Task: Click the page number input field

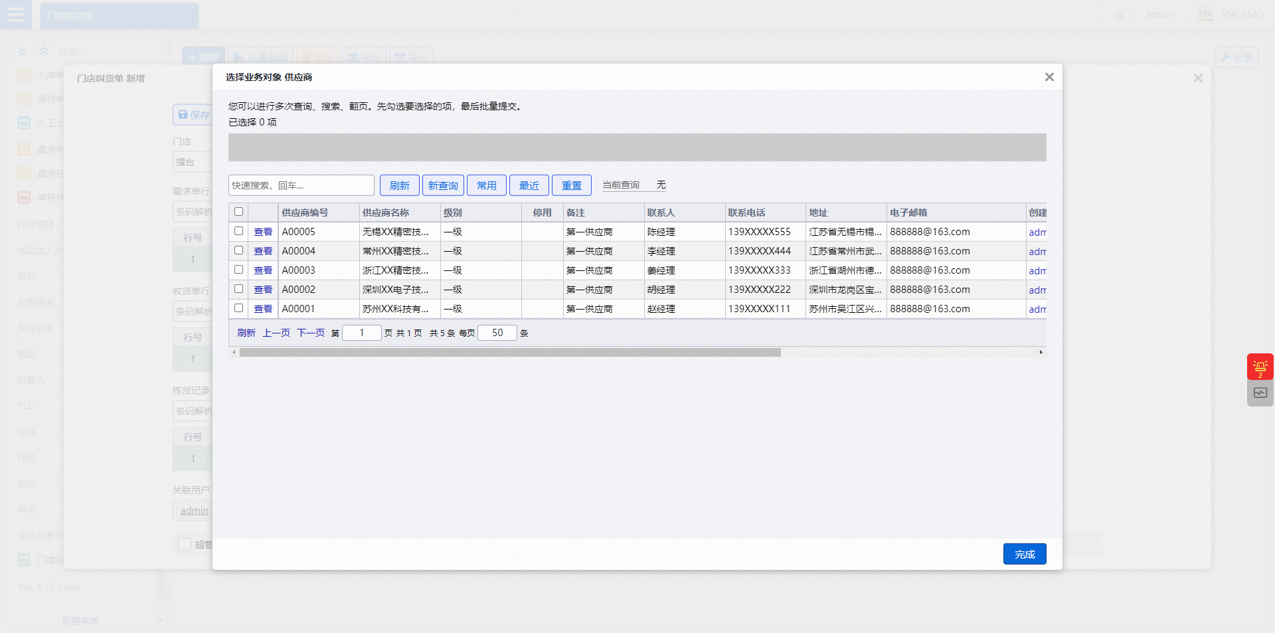Action: (362, 333)
